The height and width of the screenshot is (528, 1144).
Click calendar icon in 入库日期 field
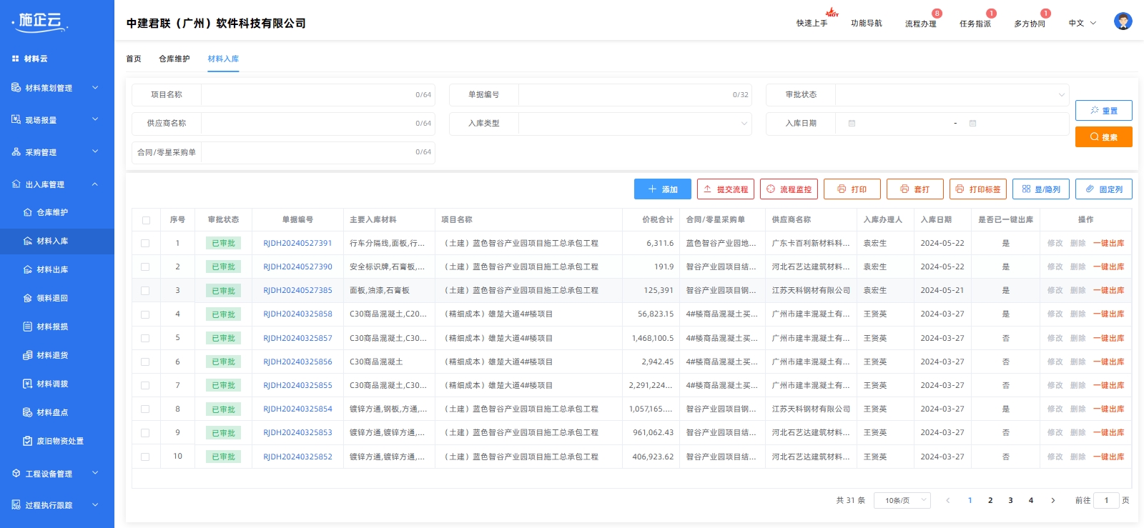point(852,124)
